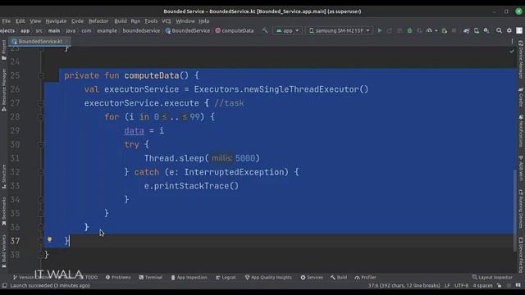Click the Search Everywhere magnifier icon
This screenshot has height=295, width=525.
coord(500,30)
